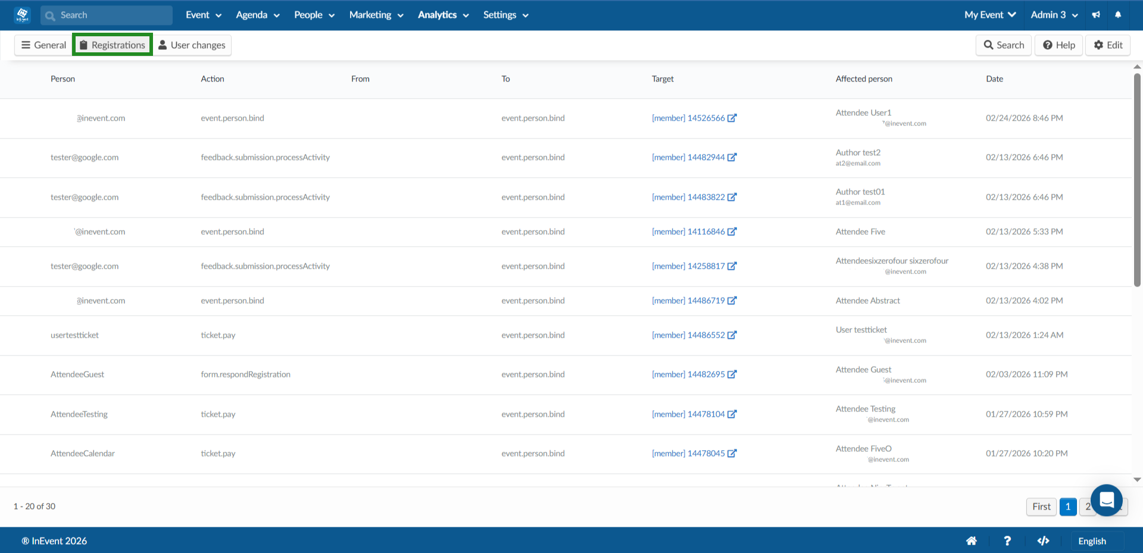Open external link icon for member 14483822
This screenshot has width=1143, height=553.
[732, 197]
